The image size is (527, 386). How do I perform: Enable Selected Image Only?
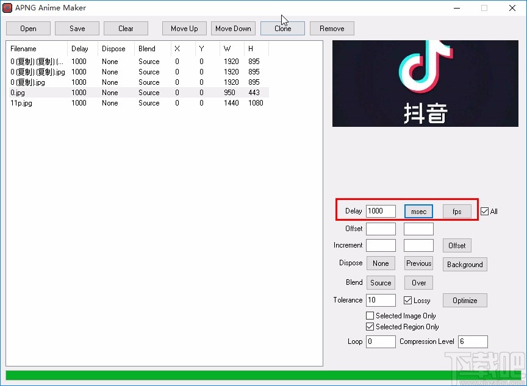pyautogui.click(x=370, y=315)
